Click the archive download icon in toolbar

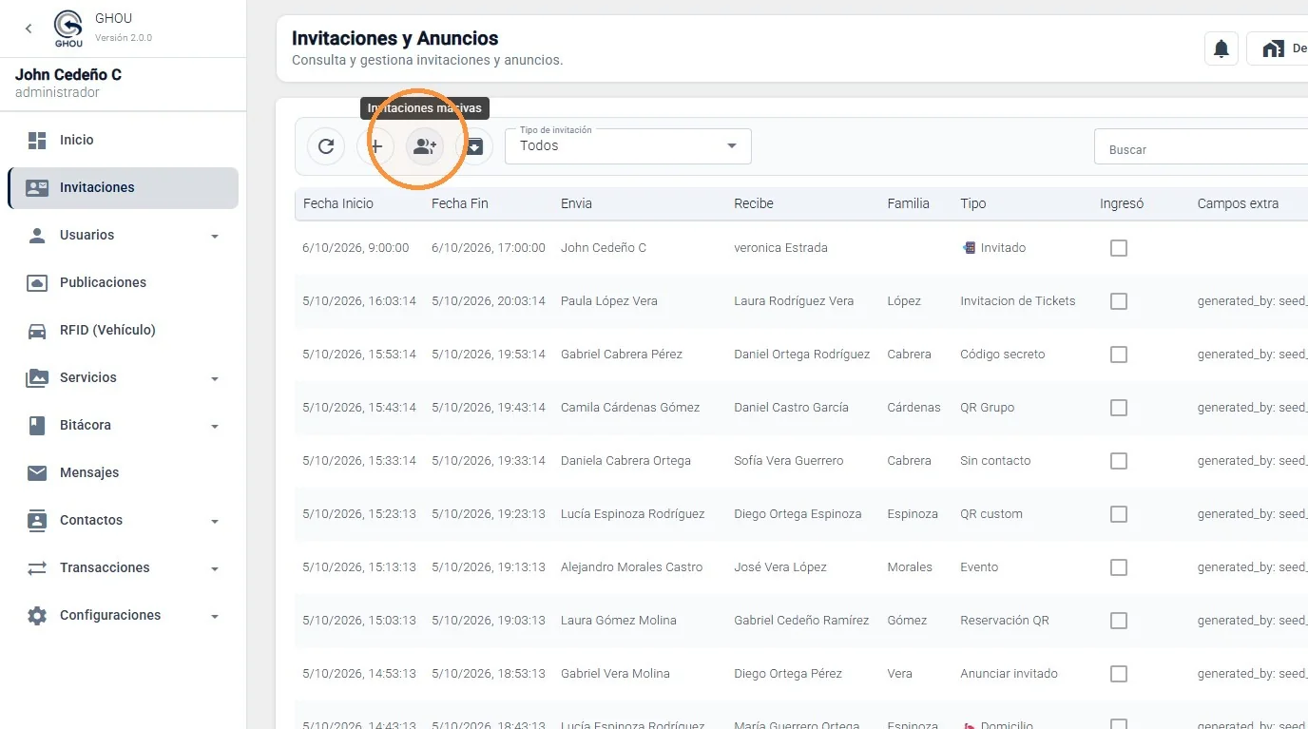(474, 146)
